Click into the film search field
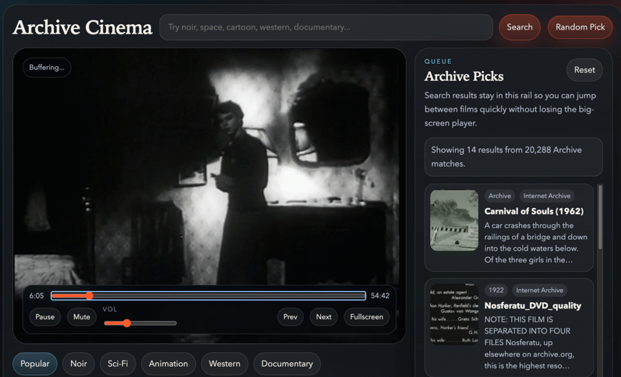 [x=326, y=27]
